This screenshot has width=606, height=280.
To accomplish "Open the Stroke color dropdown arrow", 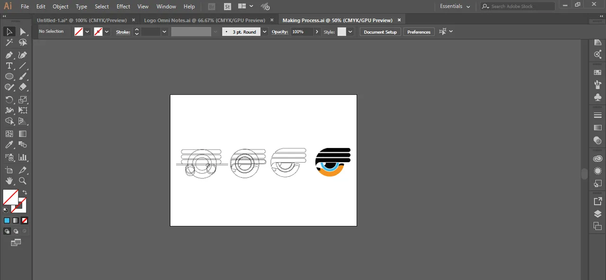I will (107, 32).
